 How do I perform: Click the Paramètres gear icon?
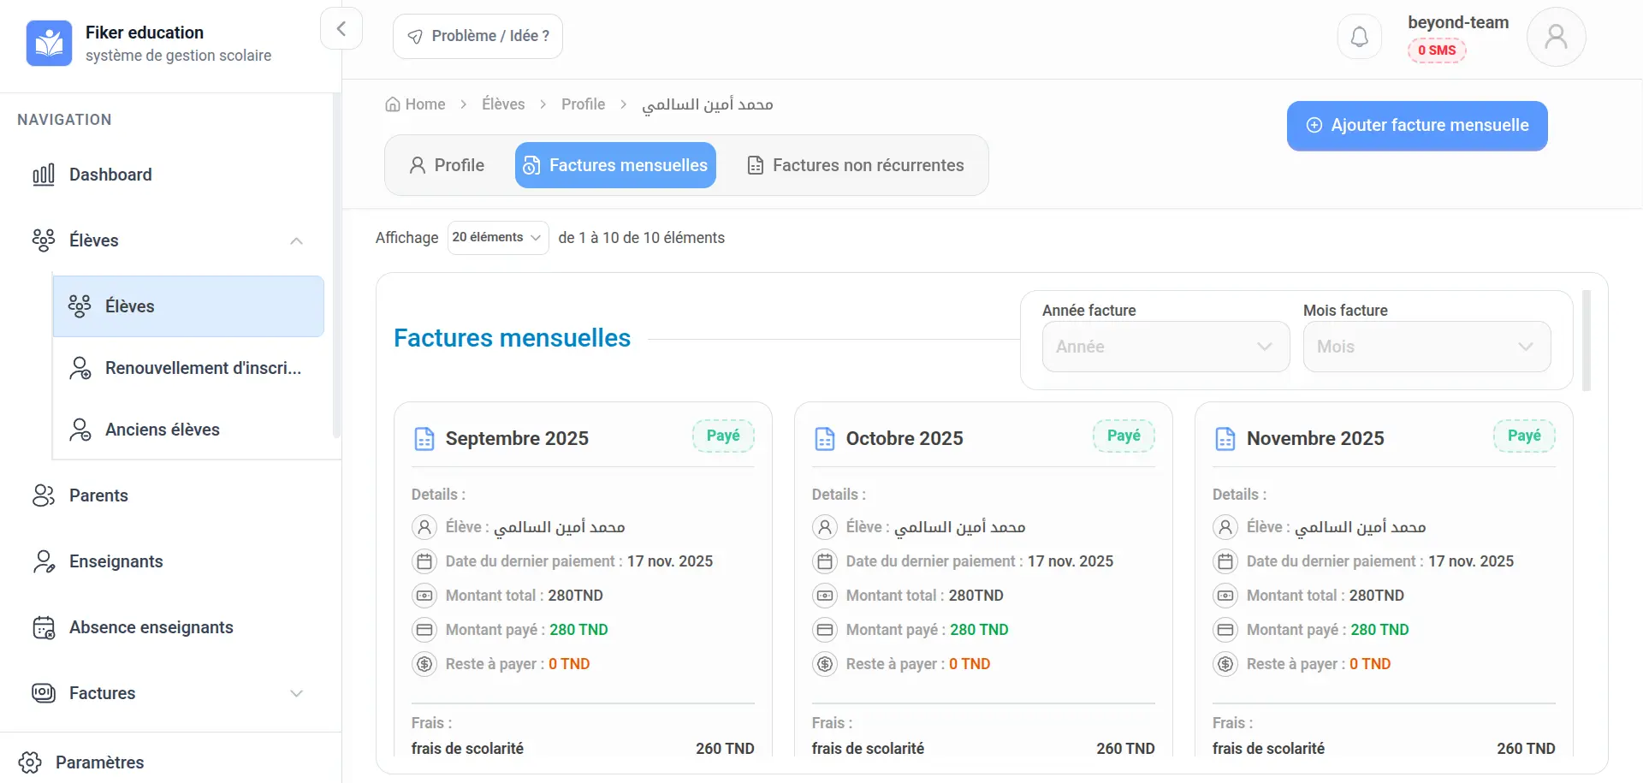tap(30, 762)
